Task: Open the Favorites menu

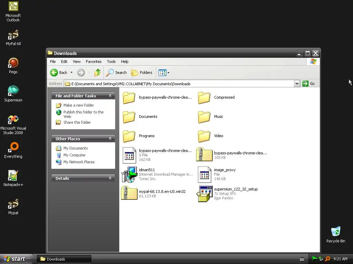Action: click(x=94, y=62)
